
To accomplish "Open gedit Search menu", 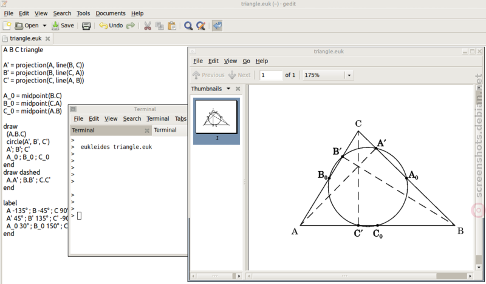I will coord(62,13).
